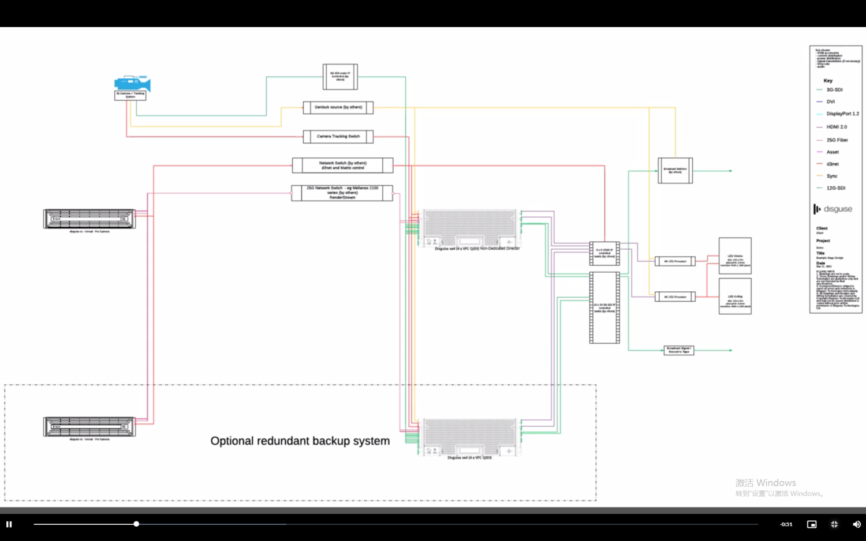
Task: Click the Optional redundant backup system label
Action: pos(300,441)
